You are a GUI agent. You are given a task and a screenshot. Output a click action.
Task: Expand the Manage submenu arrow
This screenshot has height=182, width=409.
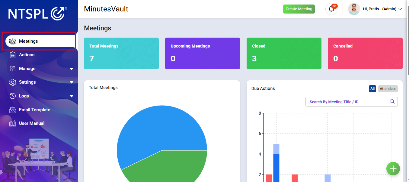tap(72, 69)
